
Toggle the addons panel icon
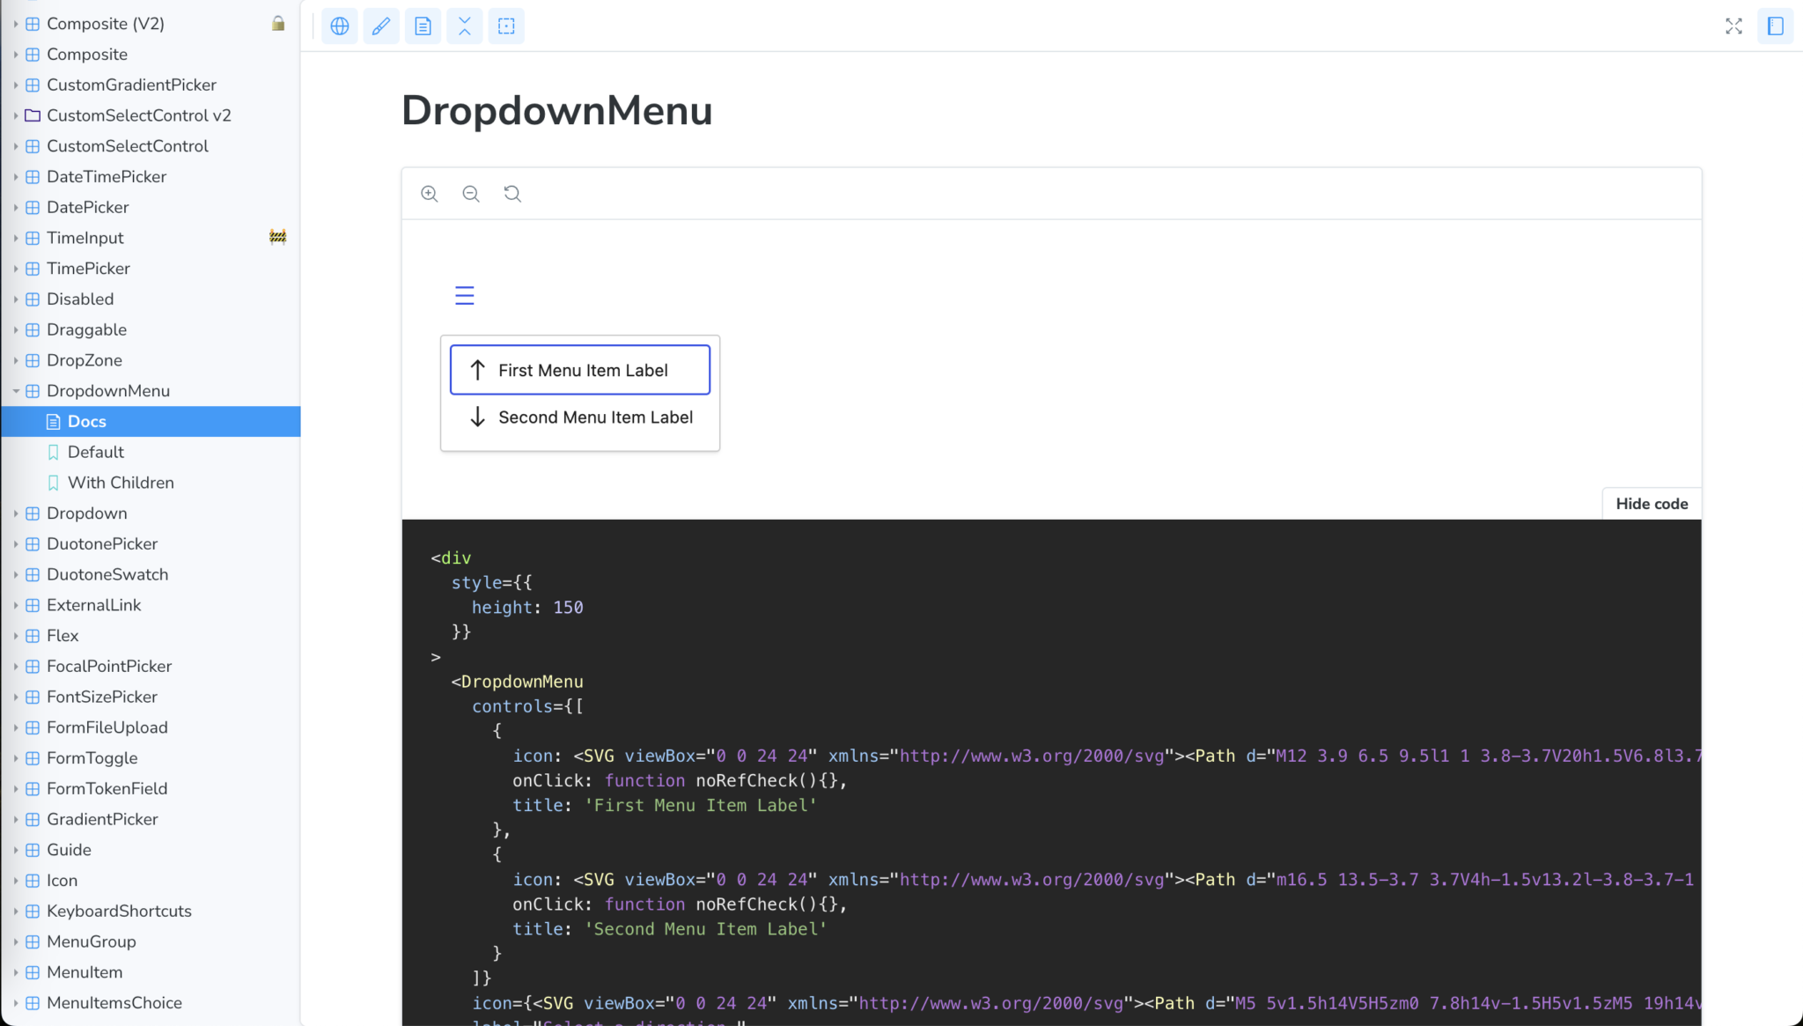click(x=1775, y=26)
